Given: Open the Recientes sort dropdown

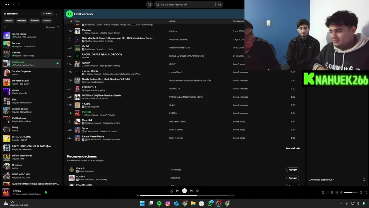Looking at the screenshot, I should click(x=53, y=27).
